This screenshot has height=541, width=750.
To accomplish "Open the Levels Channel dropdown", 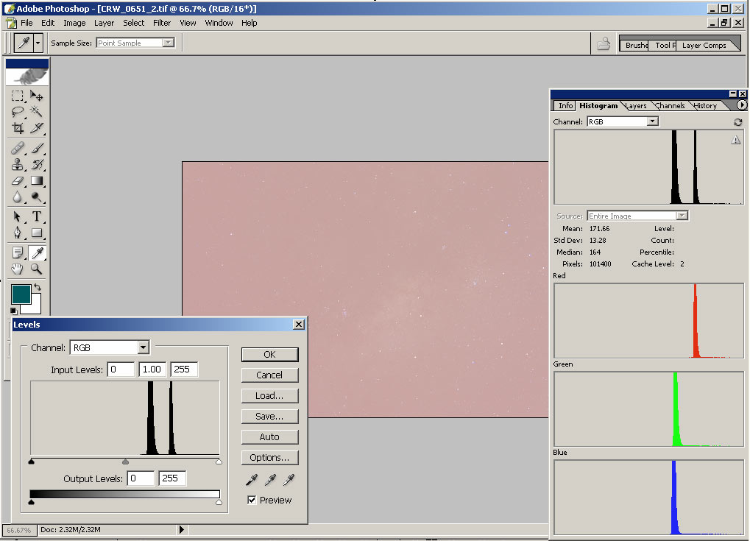I will (144, 347).
